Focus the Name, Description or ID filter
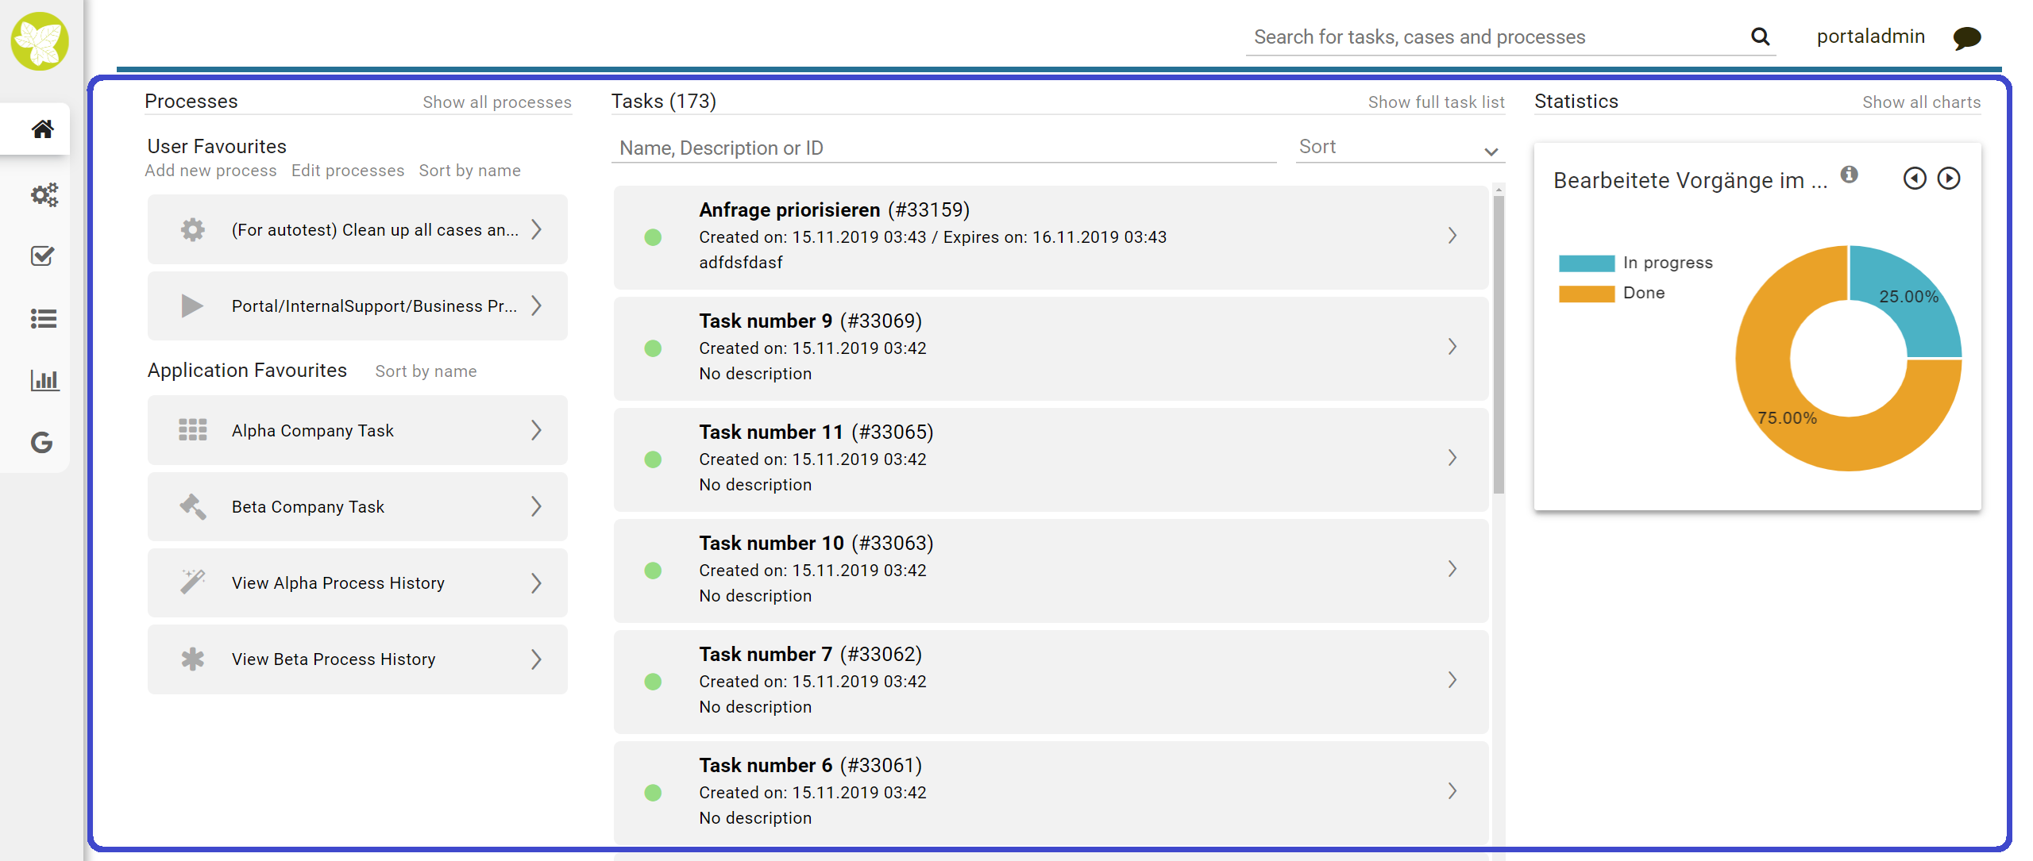The height and width of the screenshot is (861, 2033). point(943,148)
